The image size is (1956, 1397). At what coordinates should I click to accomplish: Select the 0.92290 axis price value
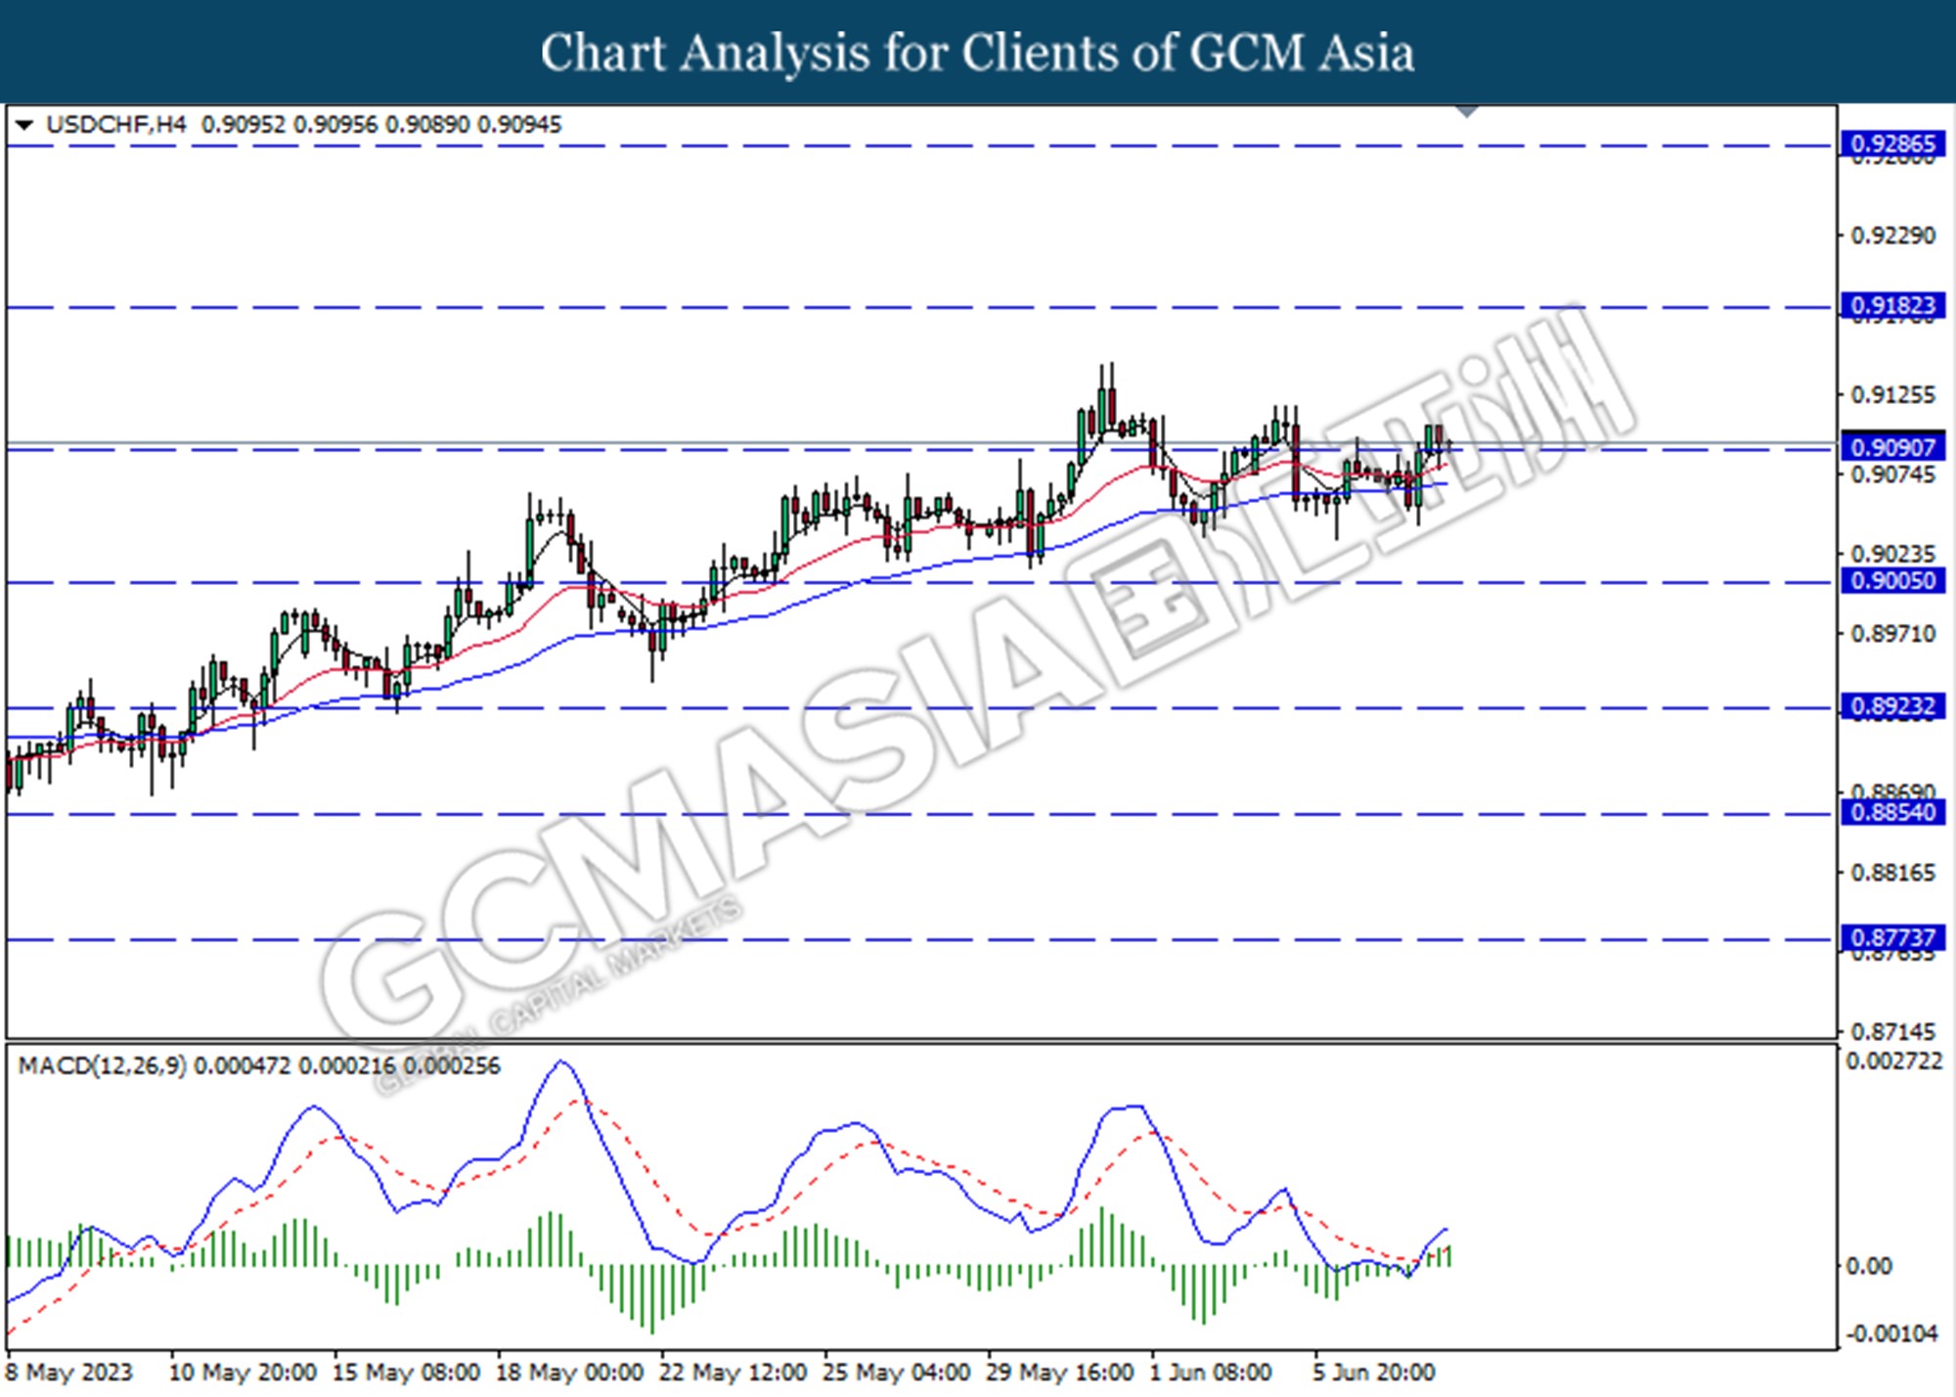tap(1893, 235)
